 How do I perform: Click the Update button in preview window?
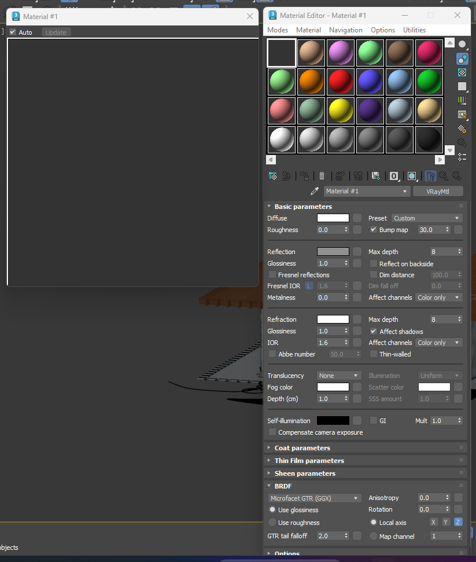click(56, 32)
